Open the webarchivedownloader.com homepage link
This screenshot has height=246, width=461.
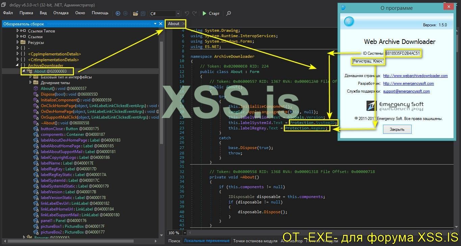(x=415, y=76)
